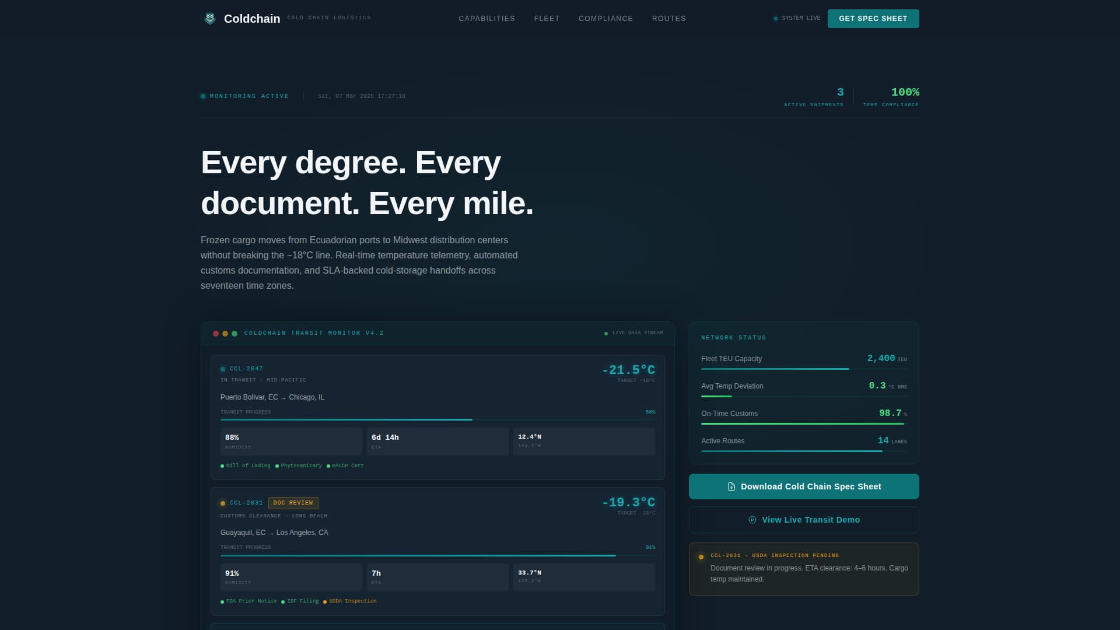Click the CCL-2847 status dot
Screen dimensions: 1120x630
click(223, 369)
